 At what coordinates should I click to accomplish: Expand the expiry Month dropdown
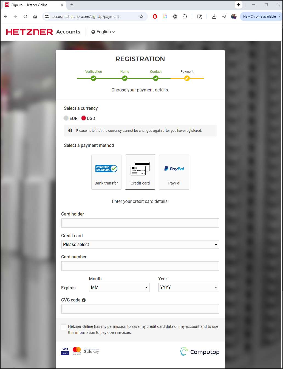click(119, 287)
